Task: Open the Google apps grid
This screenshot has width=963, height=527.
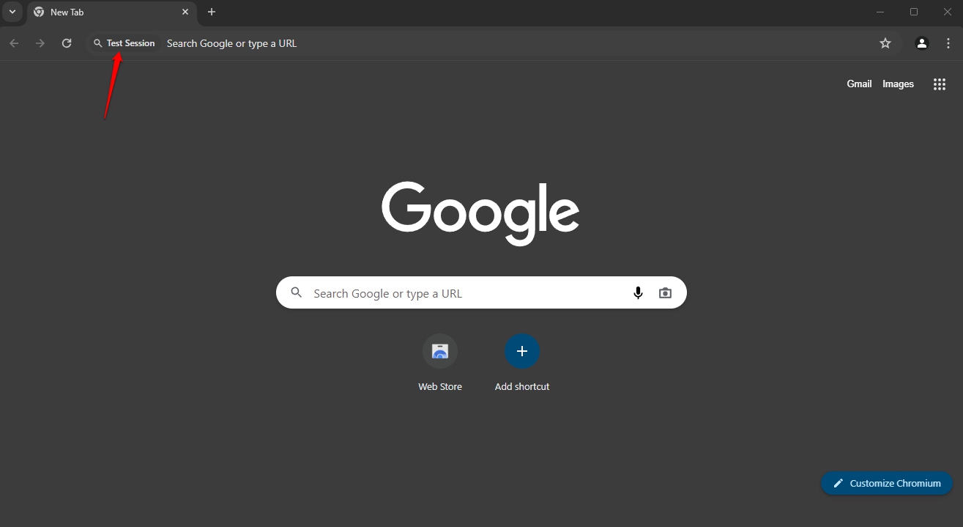Action: tap(940, 84)
